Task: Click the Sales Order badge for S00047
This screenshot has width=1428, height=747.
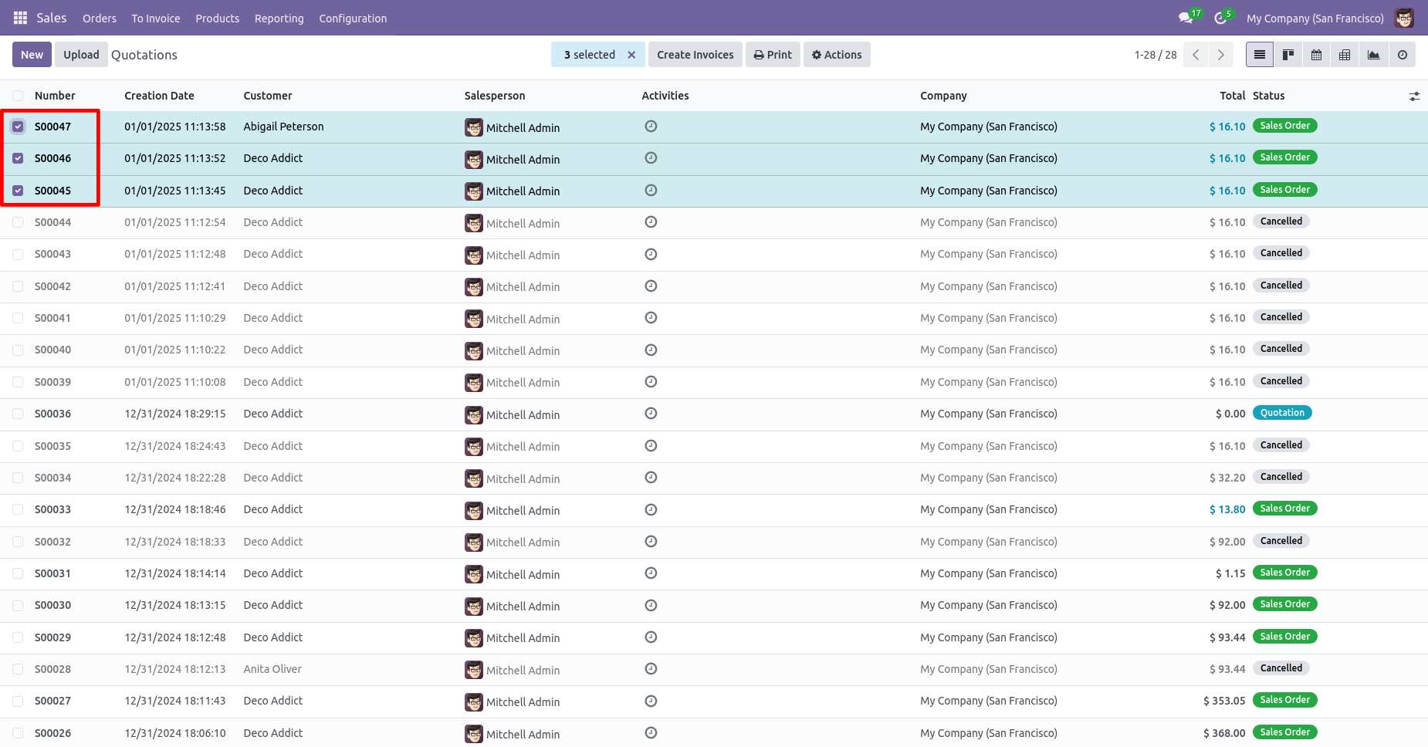Action: (1285, 126)
